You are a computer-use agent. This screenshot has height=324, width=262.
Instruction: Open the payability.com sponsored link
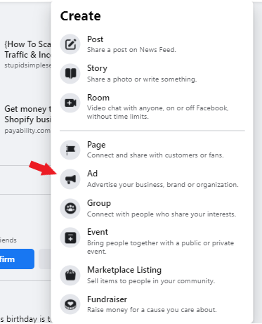click(27, 119)
